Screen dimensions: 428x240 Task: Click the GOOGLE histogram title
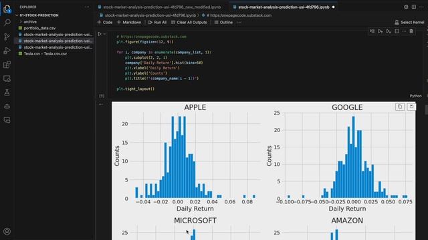point(347,107)
